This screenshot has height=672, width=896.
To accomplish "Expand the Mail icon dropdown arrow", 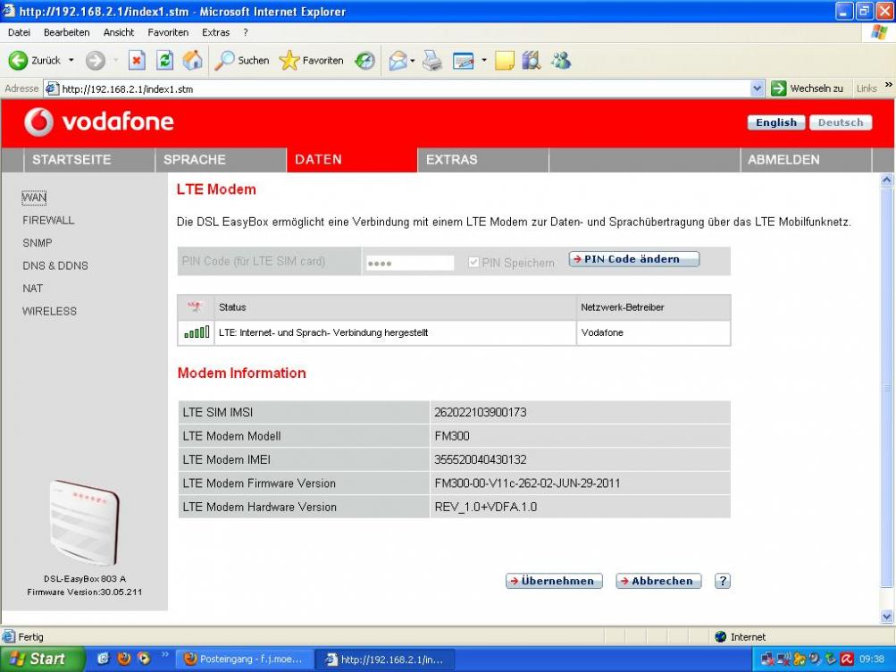I will coord(412,60).
